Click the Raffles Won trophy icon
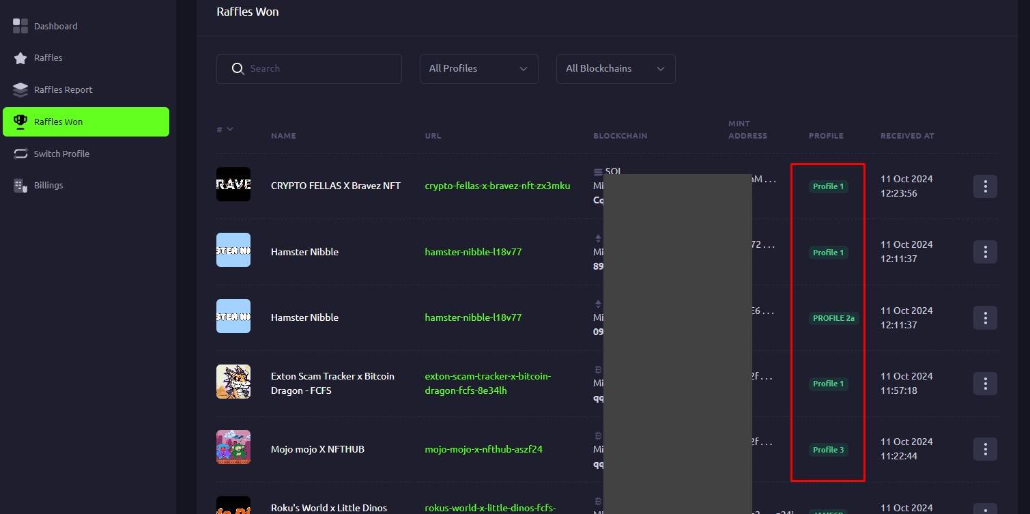The width and height of the screenshot is (1030, 514). (20, 122)
